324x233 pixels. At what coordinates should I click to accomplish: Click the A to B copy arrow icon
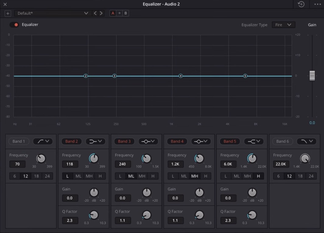click(119, 13)
